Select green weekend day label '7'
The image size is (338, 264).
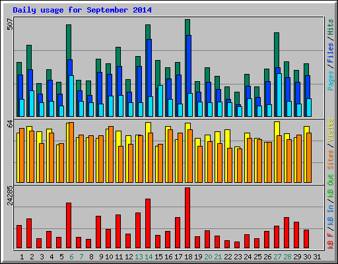(81, 257)
